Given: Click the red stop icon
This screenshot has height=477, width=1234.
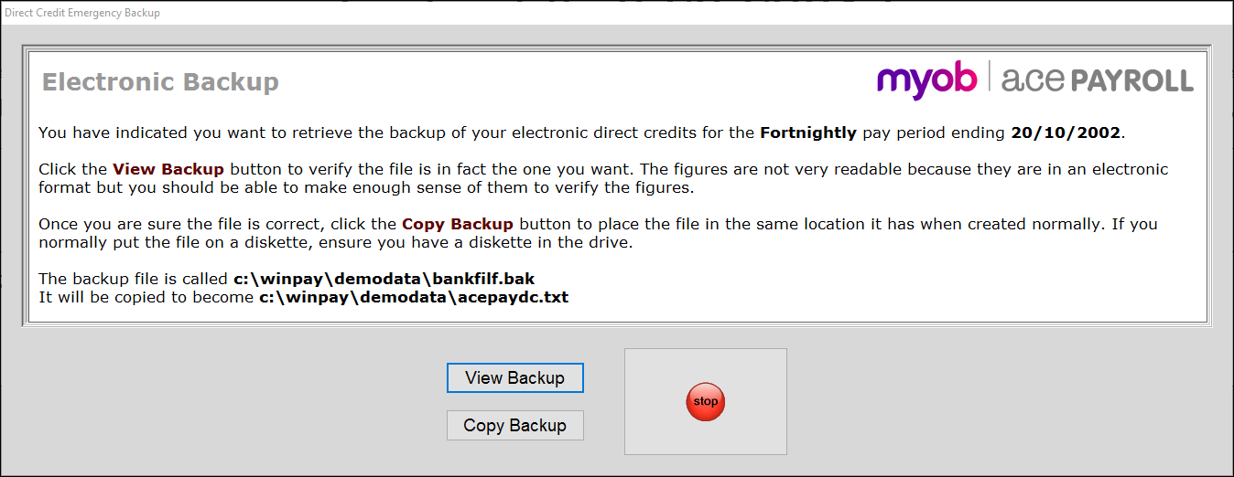Looking at the screenshot, I should [x=705, y=401].
